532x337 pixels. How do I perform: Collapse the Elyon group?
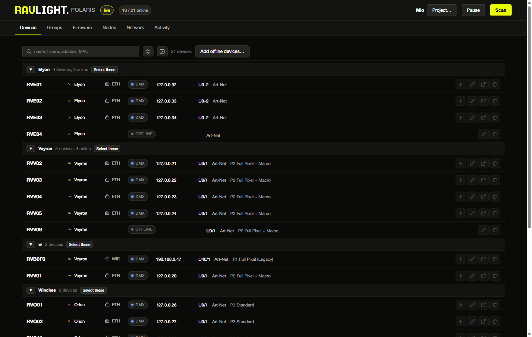[x=31, y=70]
